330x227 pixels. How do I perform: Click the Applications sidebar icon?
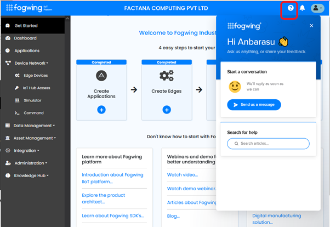[8, 50]
